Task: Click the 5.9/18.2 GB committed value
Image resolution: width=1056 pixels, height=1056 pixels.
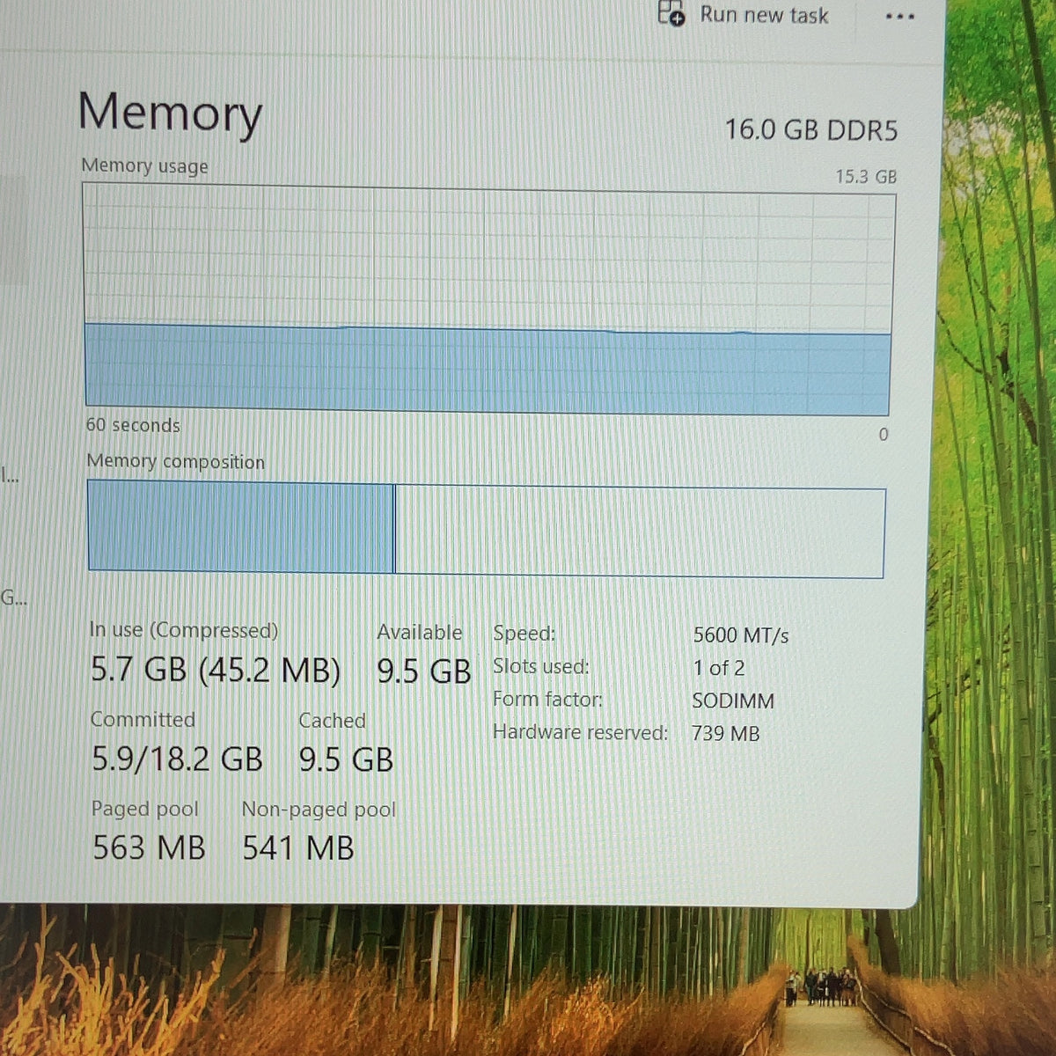Action: click(178, 759)
